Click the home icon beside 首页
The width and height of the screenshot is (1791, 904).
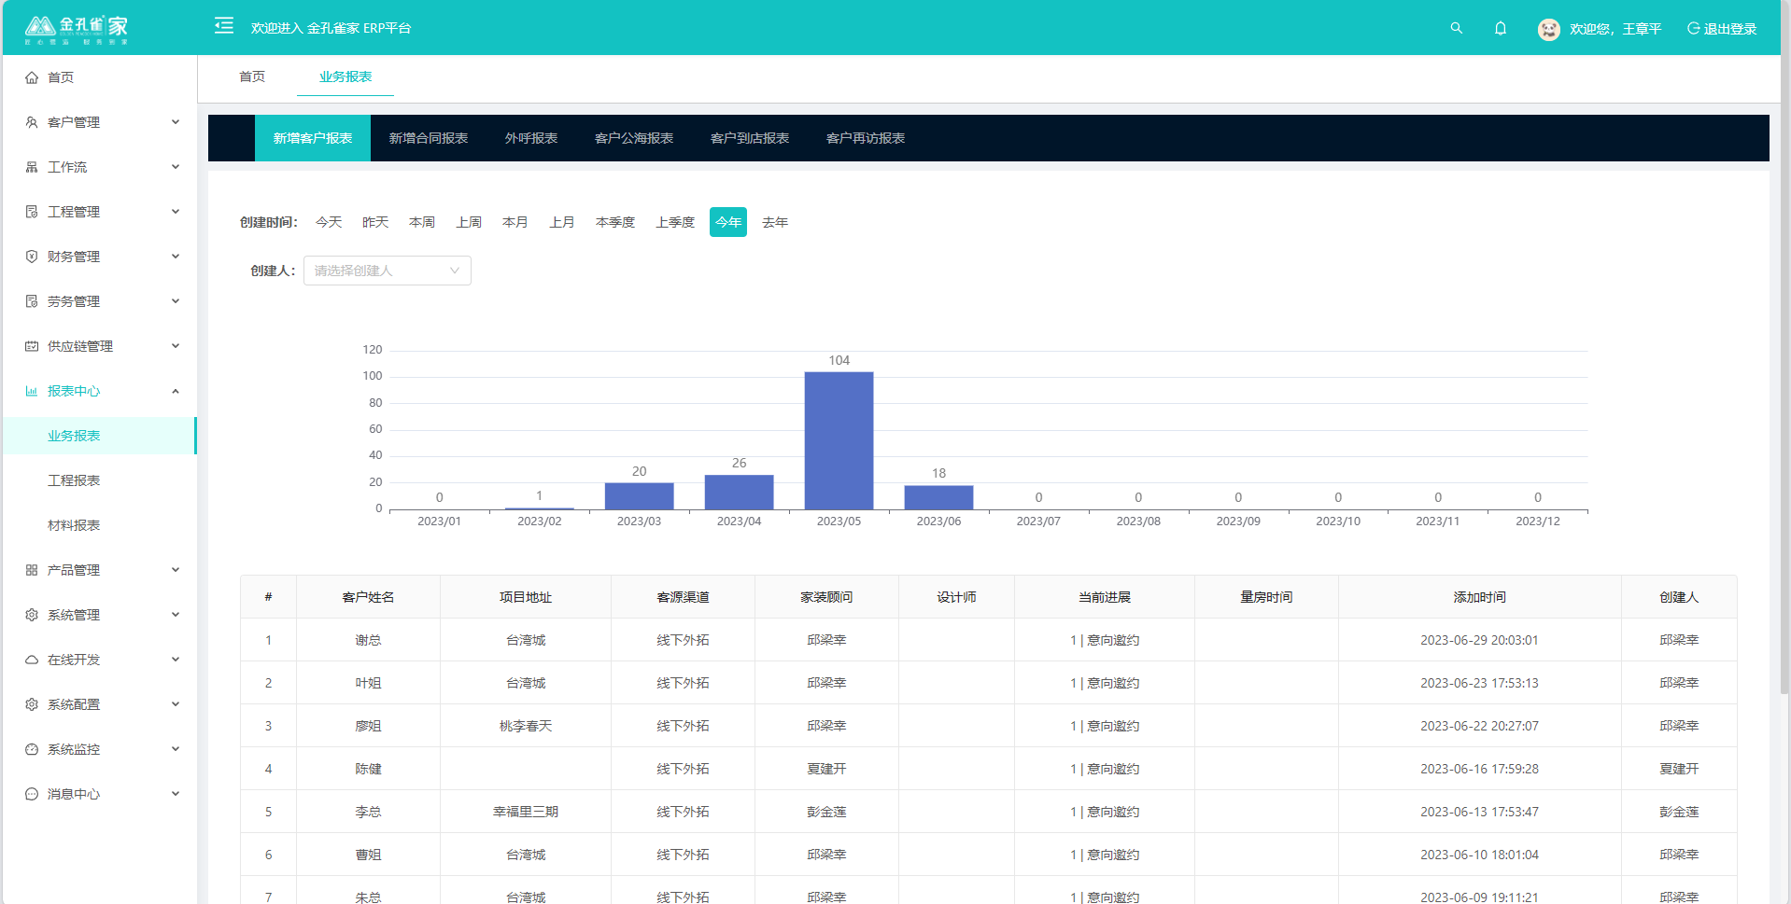point(32,77)
